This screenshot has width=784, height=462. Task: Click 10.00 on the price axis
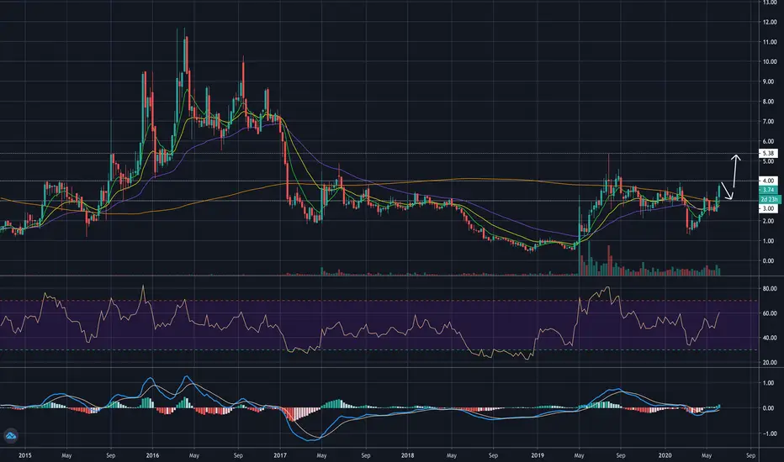pos(769,62)
